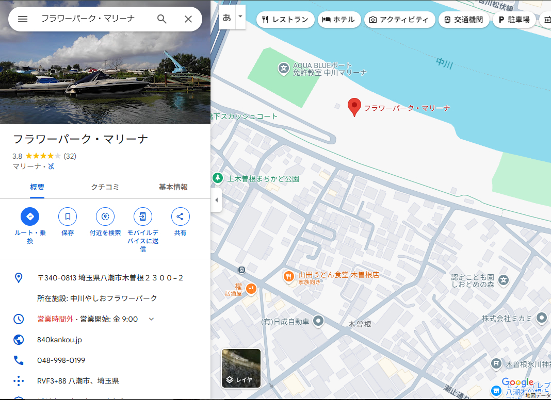This screenshot has height=400, width=551.
Task: Click the 櫂 居酒屋 restaurant marker
Action: coord(251,289)
